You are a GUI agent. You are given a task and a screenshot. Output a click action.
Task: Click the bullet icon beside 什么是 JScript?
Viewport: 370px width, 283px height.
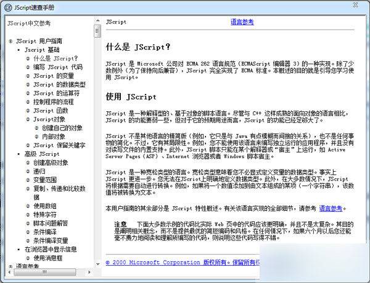28,59
